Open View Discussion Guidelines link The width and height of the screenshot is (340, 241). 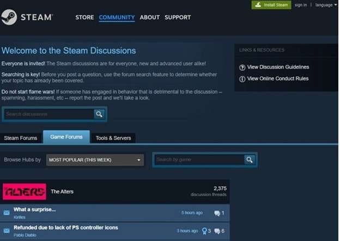click(278, 67)
